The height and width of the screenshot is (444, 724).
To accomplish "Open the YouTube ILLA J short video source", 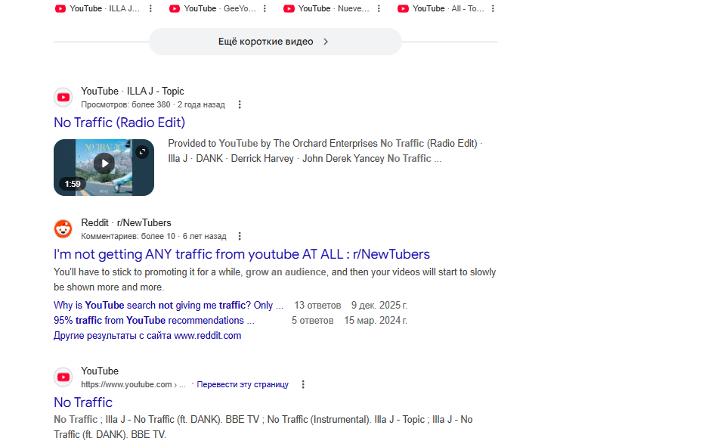I will pos(97,8).
